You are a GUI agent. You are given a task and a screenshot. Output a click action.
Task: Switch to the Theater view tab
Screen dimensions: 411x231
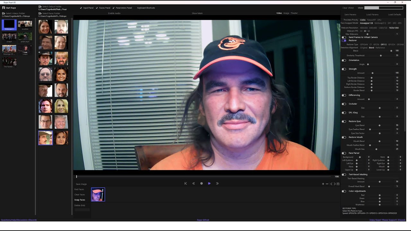(x=294, y=13)
